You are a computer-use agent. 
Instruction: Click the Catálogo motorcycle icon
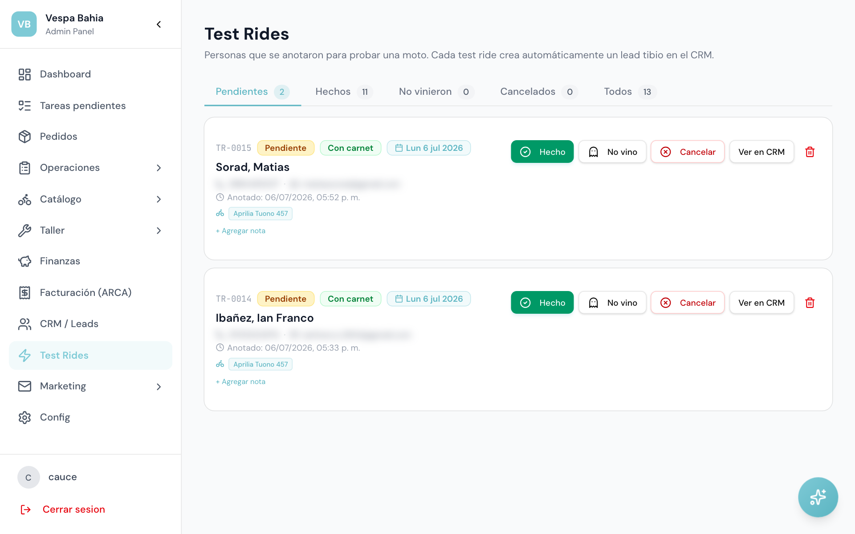[24, 199]
